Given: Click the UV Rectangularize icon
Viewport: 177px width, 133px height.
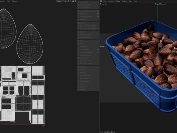Looking at the screenshot, I should 79,52.
